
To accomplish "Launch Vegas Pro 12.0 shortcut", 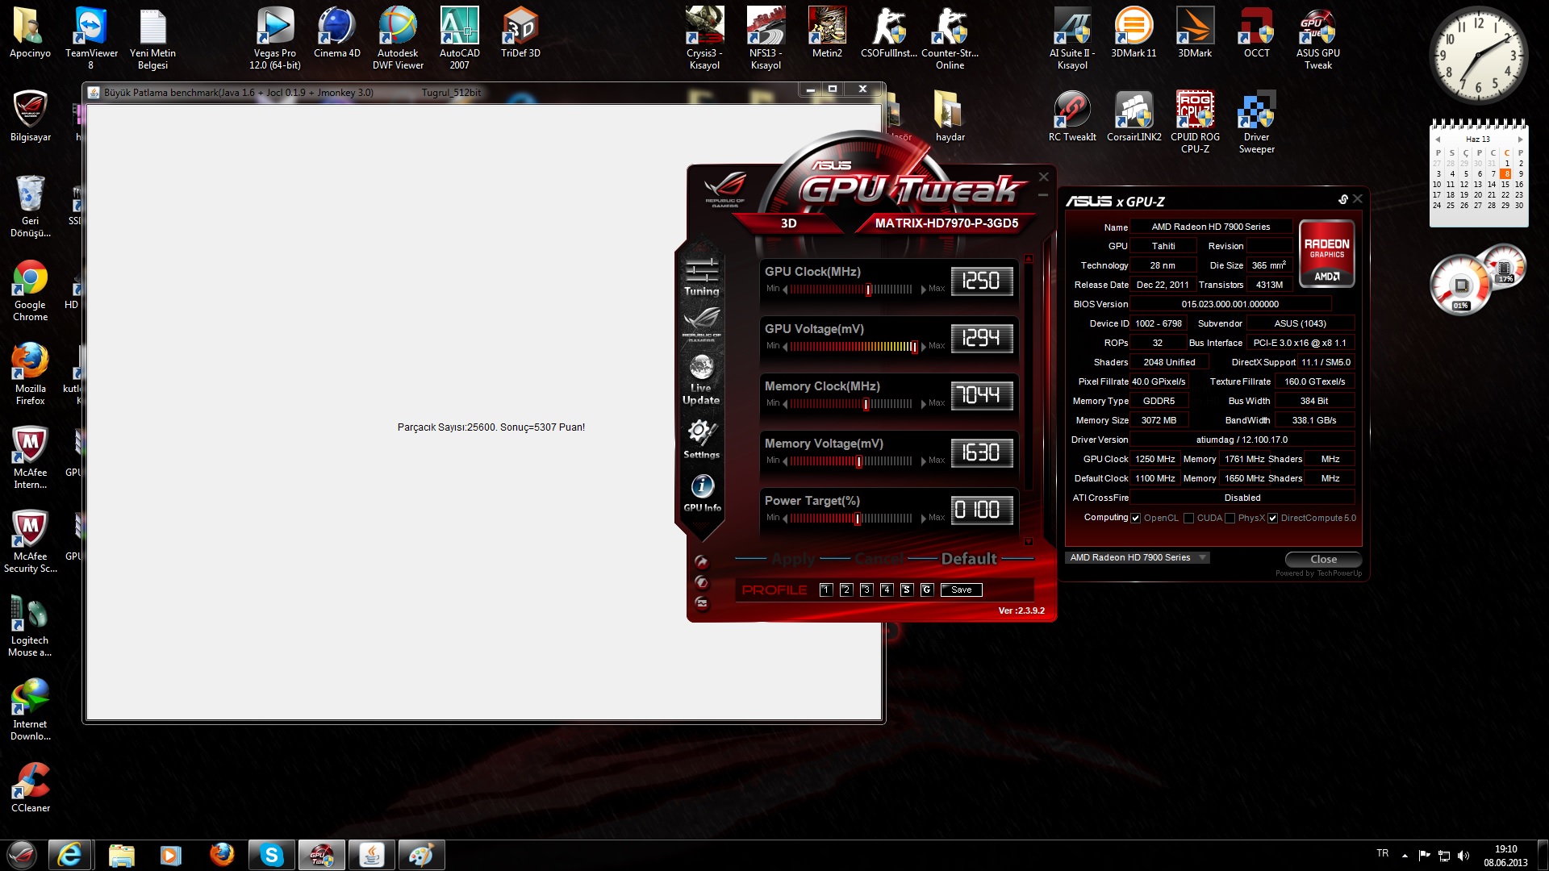I will (x=274, y=38).
